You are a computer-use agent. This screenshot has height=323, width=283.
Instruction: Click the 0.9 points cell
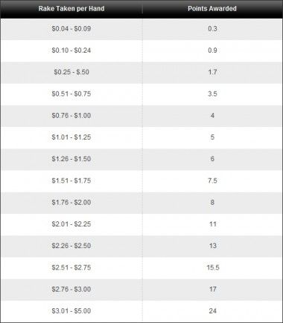pyautogui.click(x=212, y=50)
